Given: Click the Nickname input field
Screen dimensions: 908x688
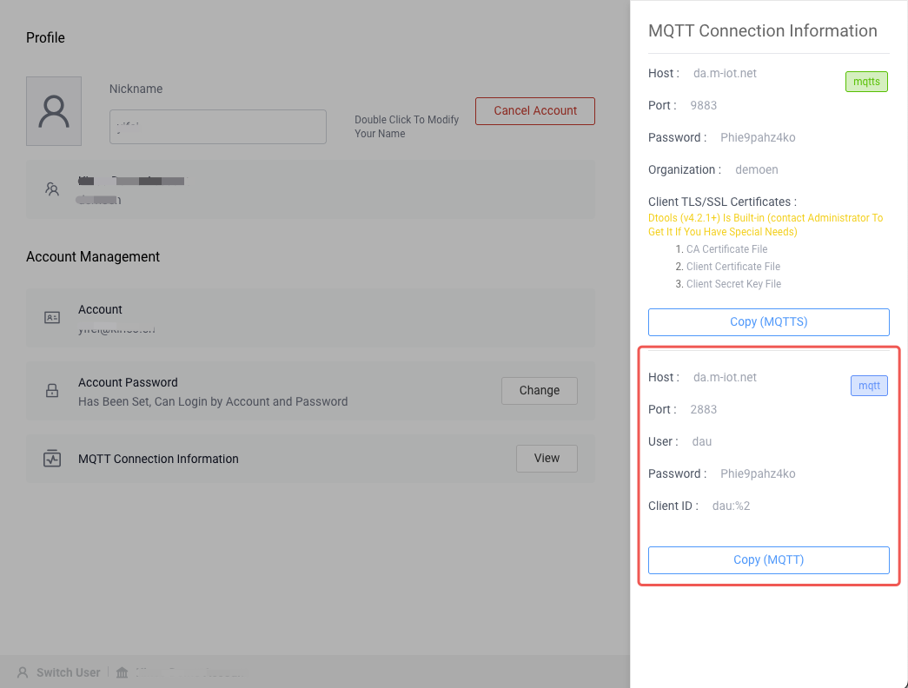Looking at the screenshot, I should [217, 127].
